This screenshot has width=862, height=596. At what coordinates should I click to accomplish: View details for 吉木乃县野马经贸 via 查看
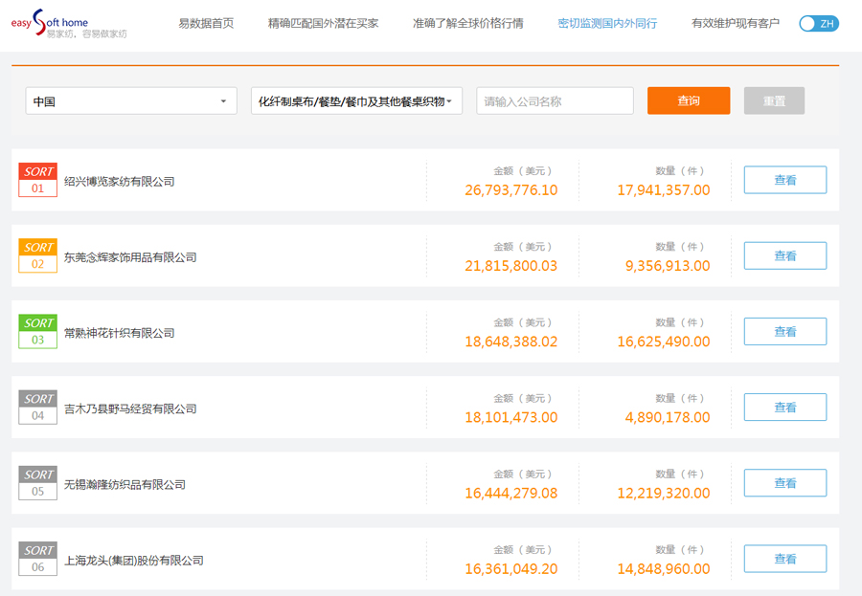click(785, 407)
